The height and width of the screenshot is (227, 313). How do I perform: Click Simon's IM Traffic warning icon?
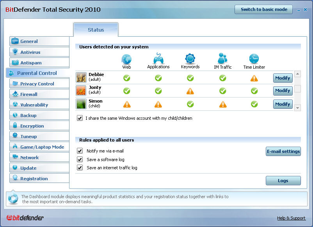point(223,104)
